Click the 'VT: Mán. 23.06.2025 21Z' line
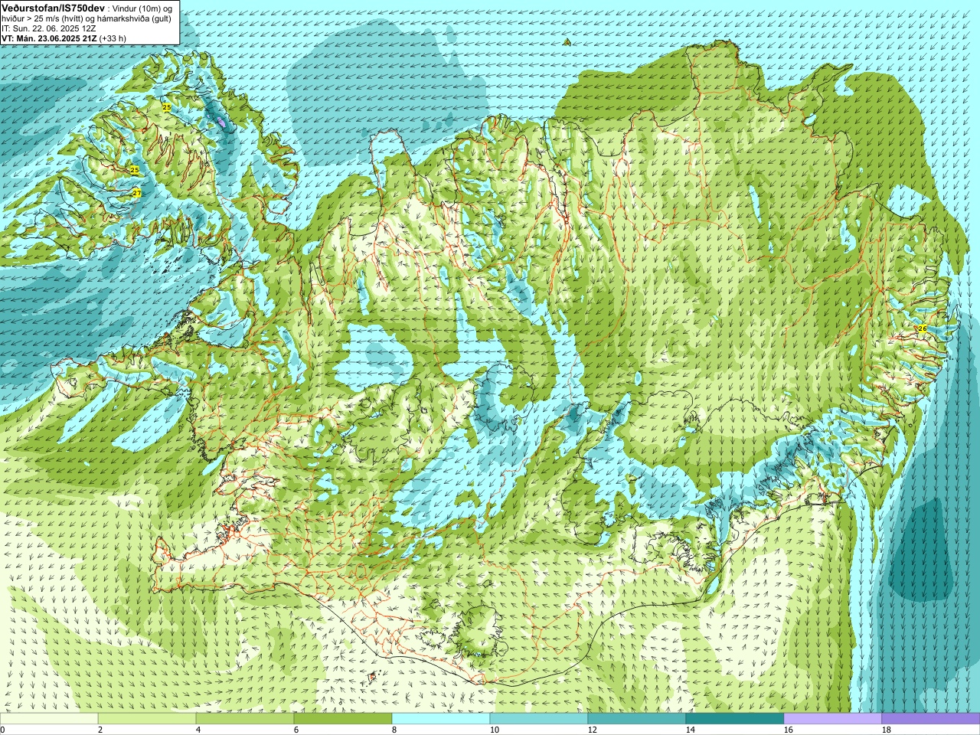Screen dimensions: 980x735 48,38
